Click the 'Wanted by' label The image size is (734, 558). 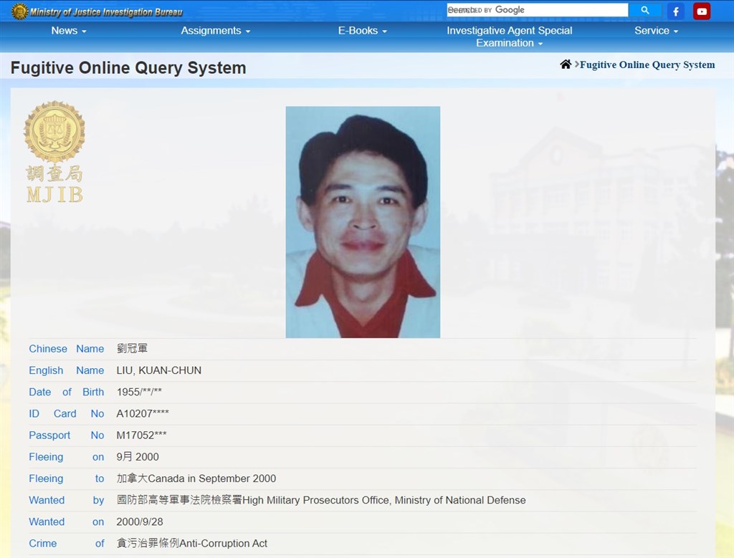(x=67, y=500)
